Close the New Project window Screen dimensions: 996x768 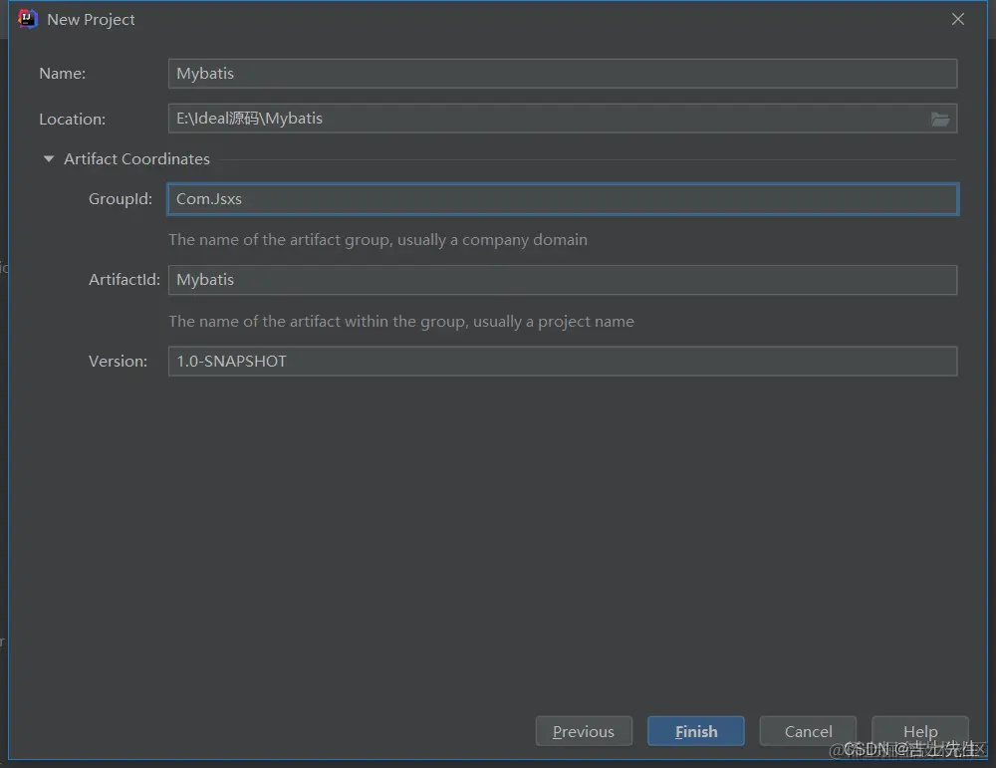958,19
